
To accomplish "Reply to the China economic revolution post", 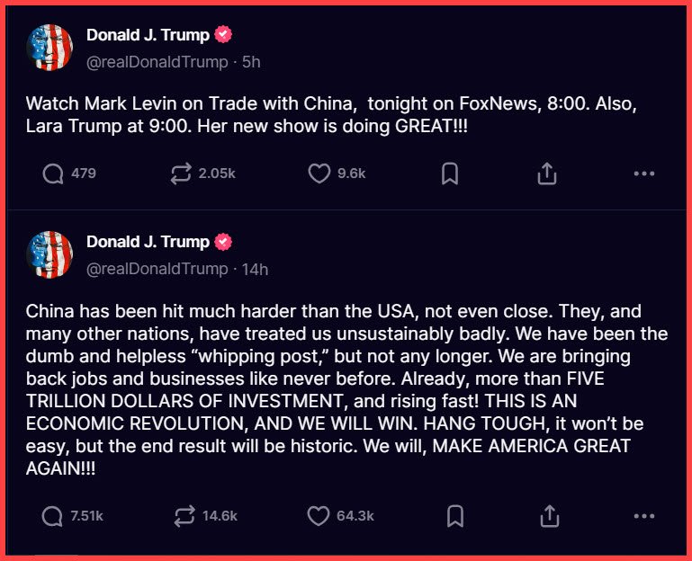I will click(53, 515).
